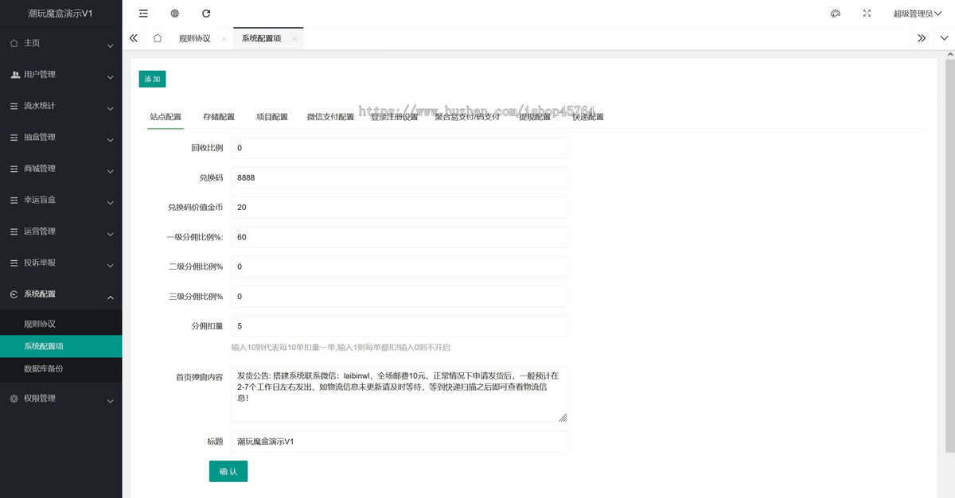Image resolution: width=955 pixels, height=498 pixels.
Task: Click the 兑换码价值金币 input field
Action: pos(400,208)
